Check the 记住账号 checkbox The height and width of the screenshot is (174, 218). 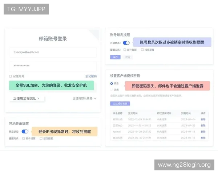pyautogui.click(x=10, y=76)
